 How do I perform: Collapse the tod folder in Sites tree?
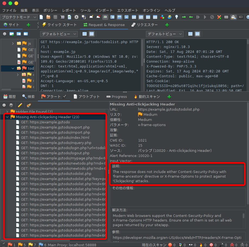point(13,68)
